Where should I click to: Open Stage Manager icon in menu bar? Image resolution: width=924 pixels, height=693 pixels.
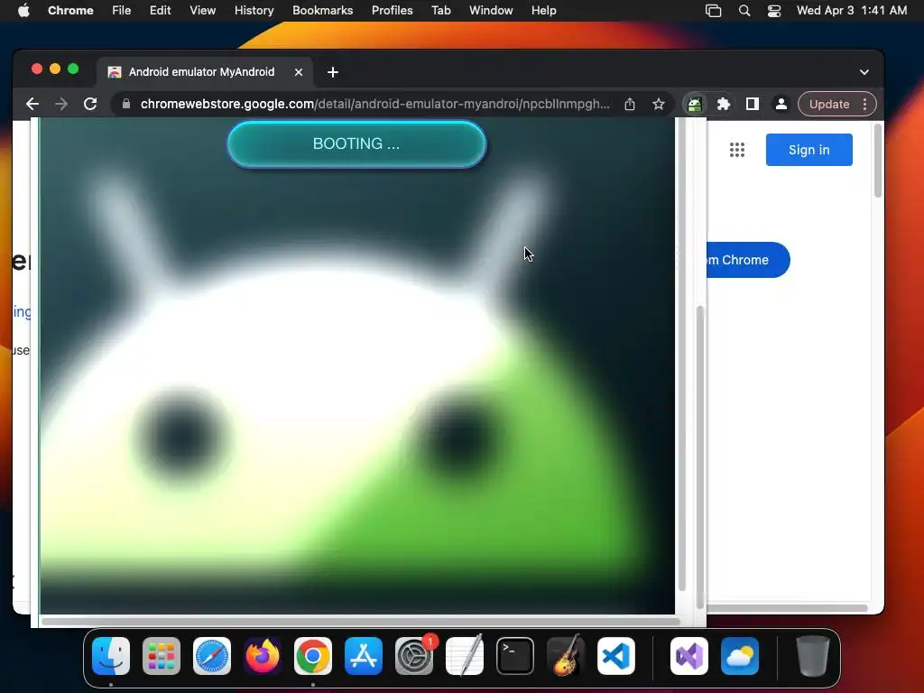coord(713,11)
